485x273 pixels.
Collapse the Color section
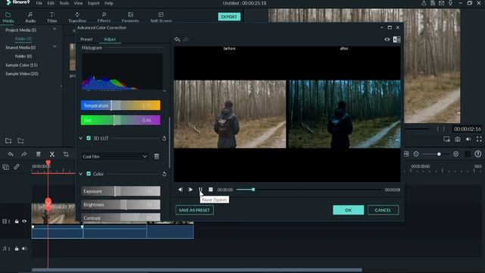tap(81, 174)
